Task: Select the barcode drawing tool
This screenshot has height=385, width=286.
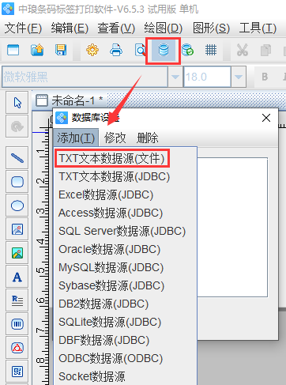Action: tap(17, 324)
